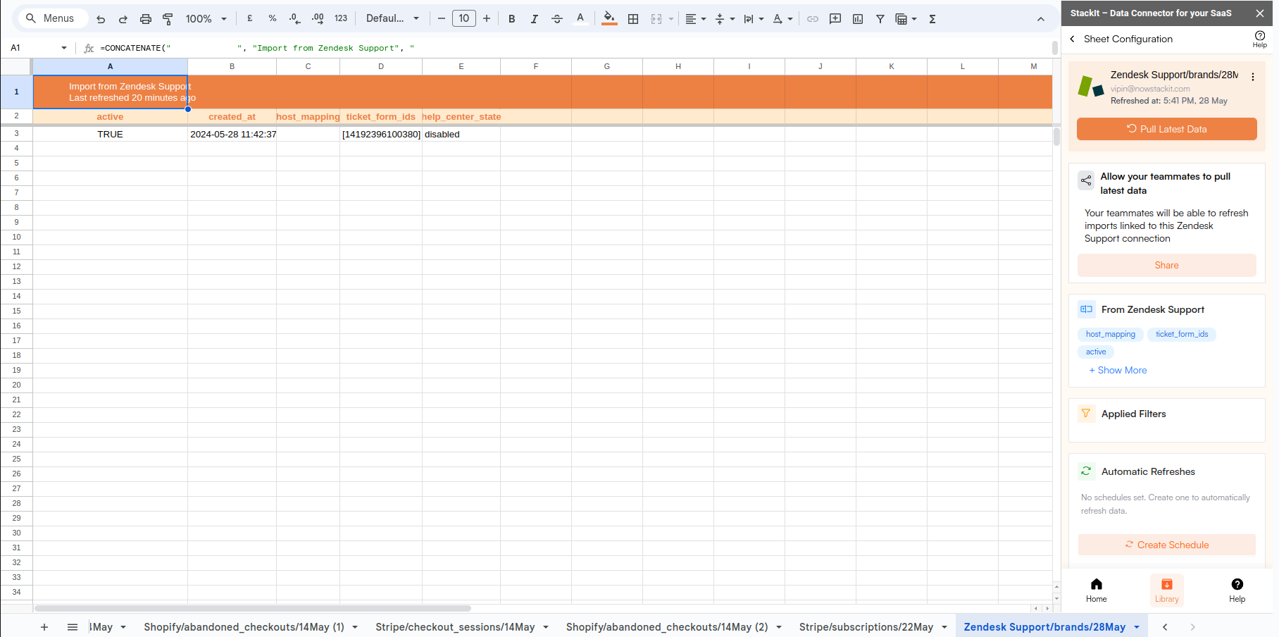Open the sidebar Help icon at top
The height and width of the screenshot is (637, 1279).
pos(1260,39)
